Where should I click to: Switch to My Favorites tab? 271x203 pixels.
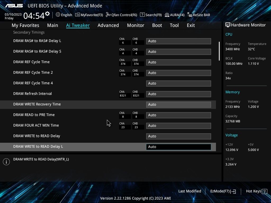pyautogui.click(x=25, y=25)
